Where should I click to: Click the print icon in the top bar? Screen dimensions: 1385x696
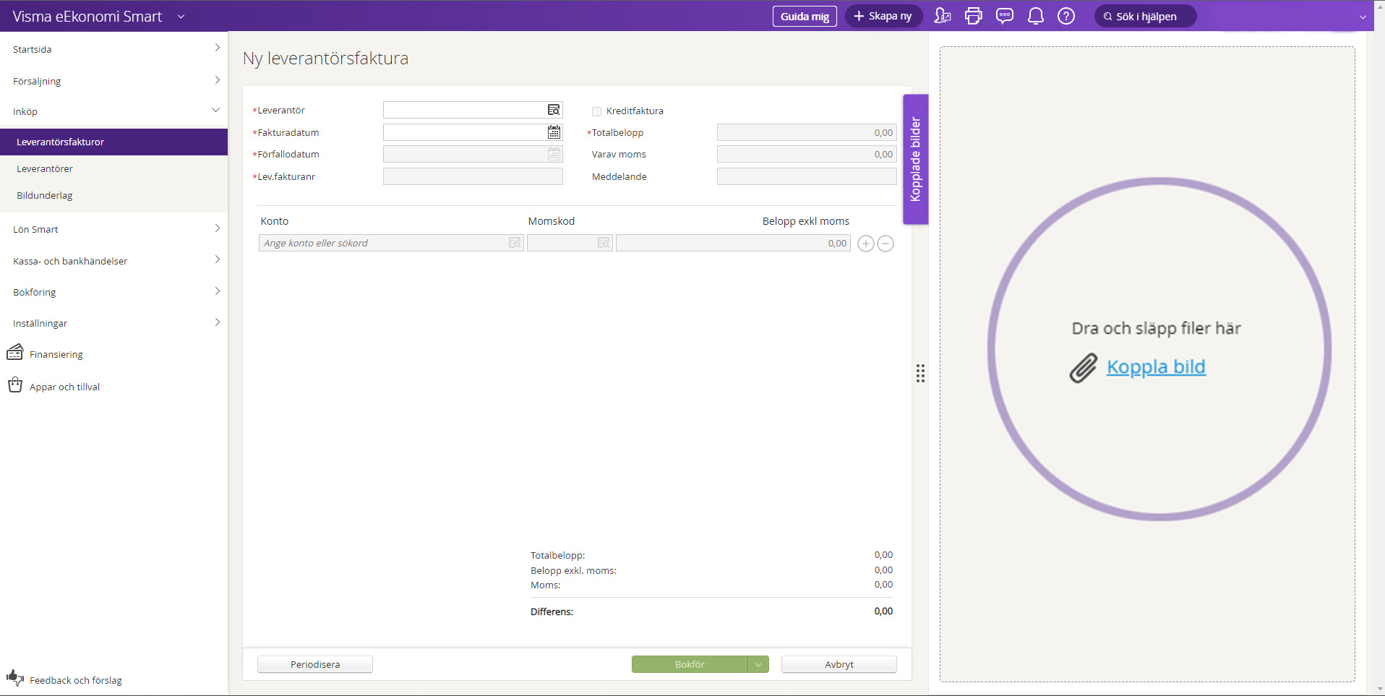tap(974, 16)
